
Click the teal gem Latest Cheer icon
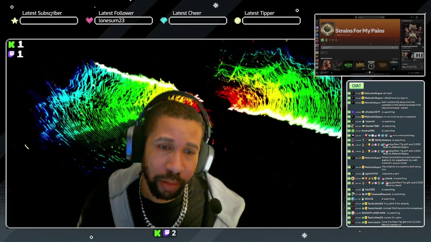click(x=164, y=21)
